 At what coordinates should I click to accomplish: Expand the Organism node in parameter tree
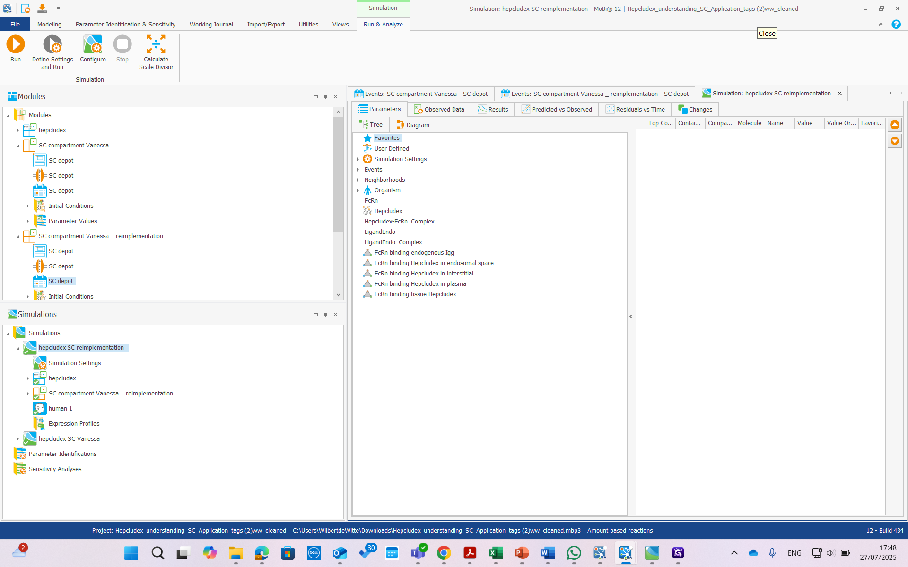point(358,190)
